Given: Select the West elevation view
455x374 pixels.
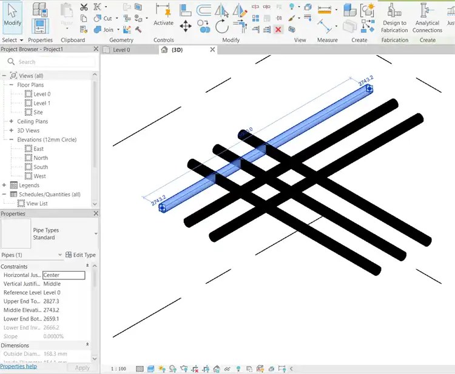Looking at the screenshot, I should [39, 176].
